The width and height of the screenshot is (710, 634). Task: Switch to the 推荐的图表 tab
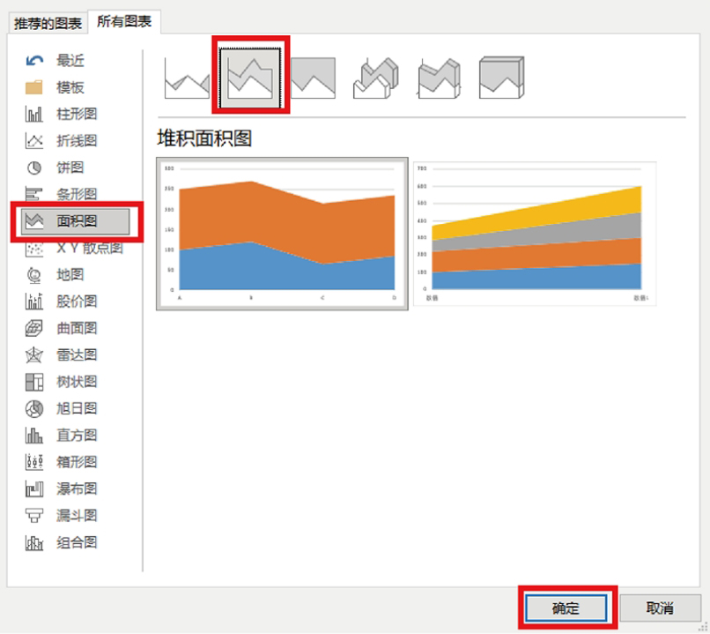coord(48,23)
